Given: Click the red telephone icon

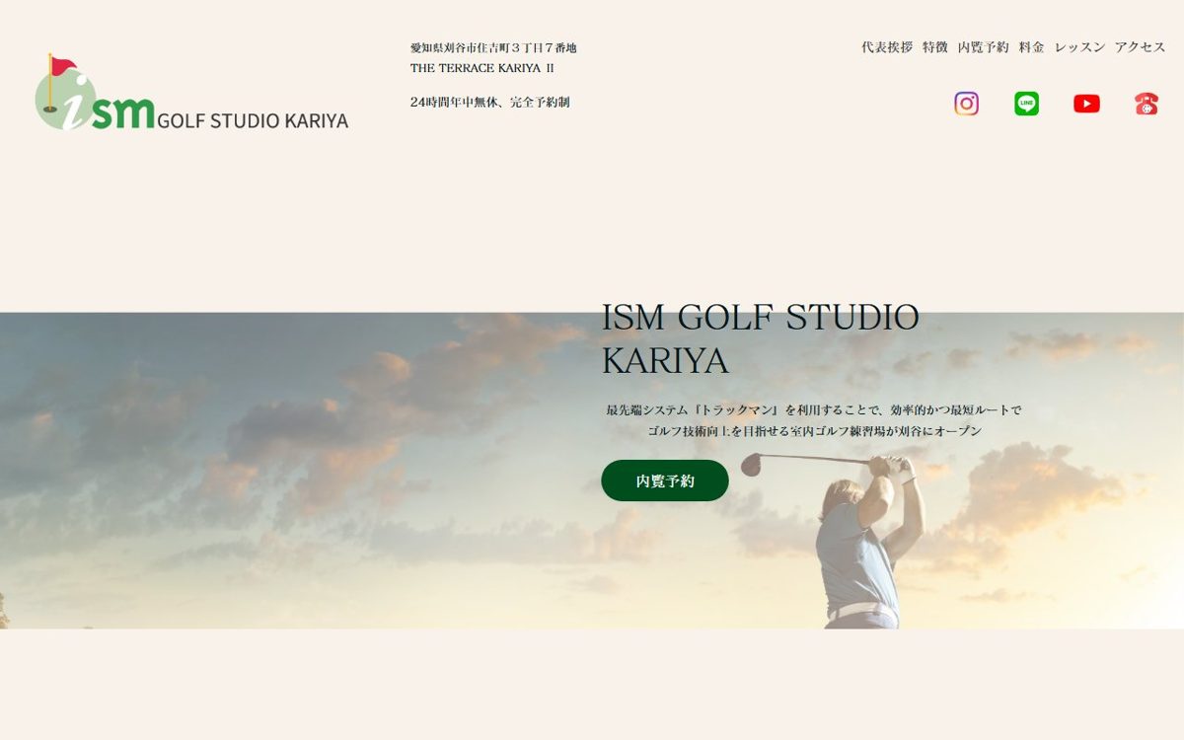Looking at the screenshot, I should coord(1147,104).
